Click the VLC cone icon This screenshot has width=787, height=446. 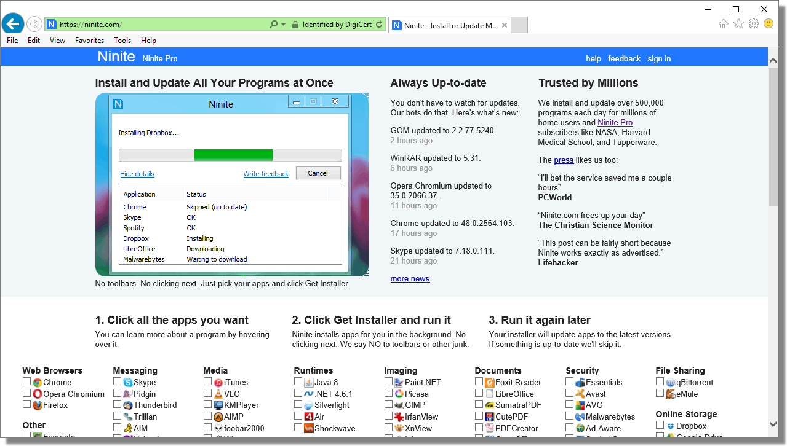tap(218, 394)
